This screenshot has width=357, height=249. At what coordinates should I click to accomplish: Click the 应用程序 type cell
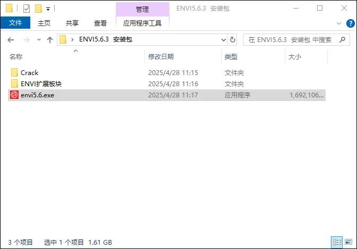click(237, 95)
